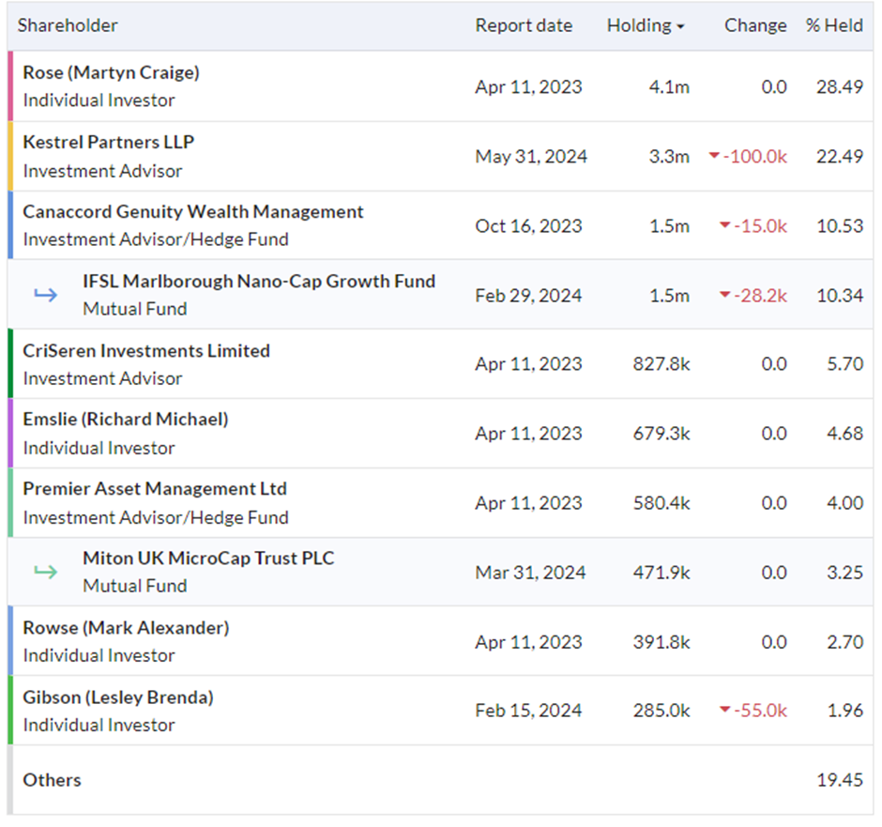Click red down triangle next to -28.2k

click(x=725, y=294)
